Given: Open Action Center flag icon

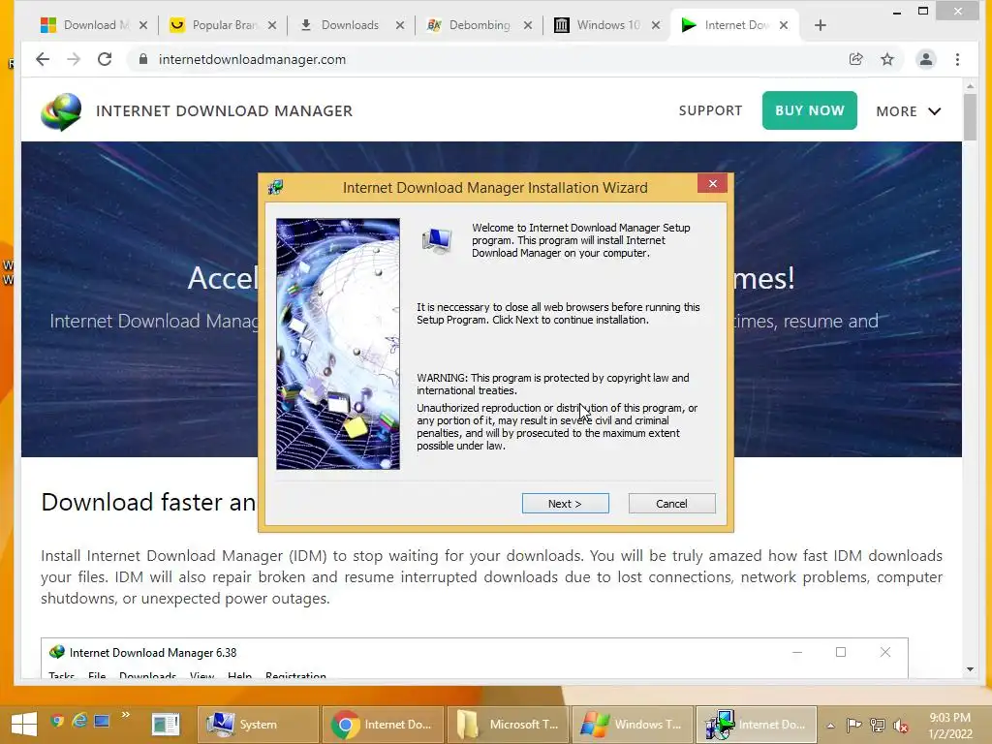Looking at the screenshot, I should [854, 725].
